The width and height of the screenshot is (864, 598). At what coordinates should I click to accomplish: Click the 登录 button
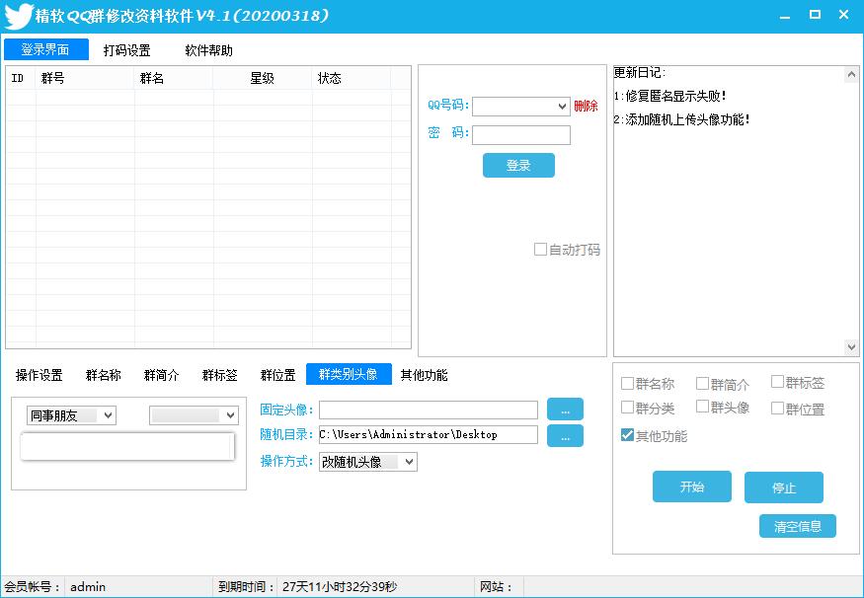(x=518, y=165)
